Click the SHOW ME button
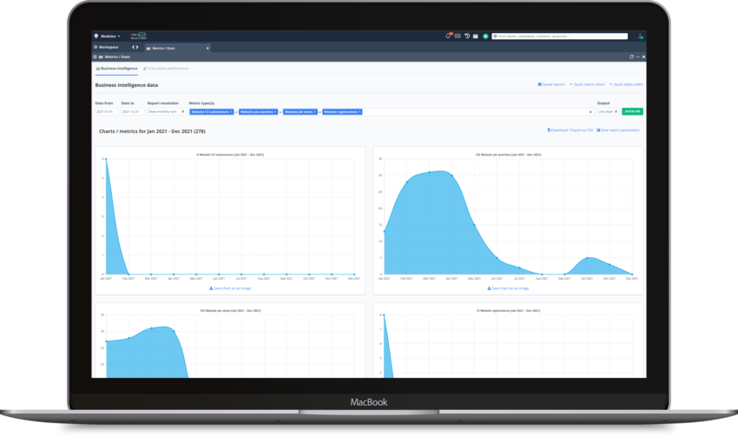The width and height of the screenshot is (738, 437). pyautogui.click(x=632, y=111)
